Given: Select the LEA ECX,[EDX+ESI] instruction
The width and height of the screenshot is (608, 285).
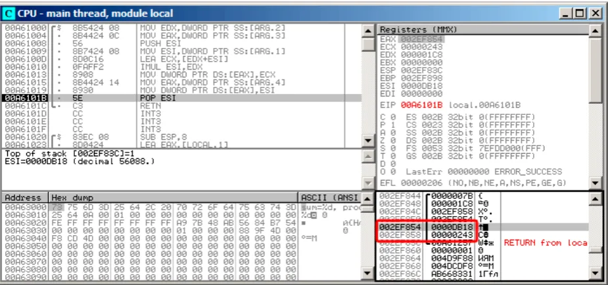Looking at the screenshot, I should [x=182, y=59].
